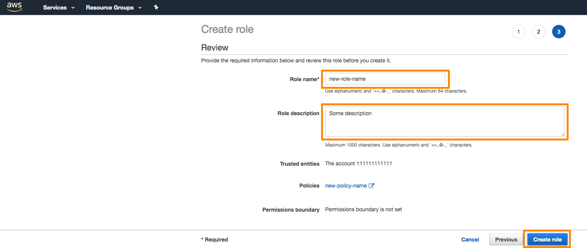Expand the chevron next to Resource Groups

click(x=140, y=8)
